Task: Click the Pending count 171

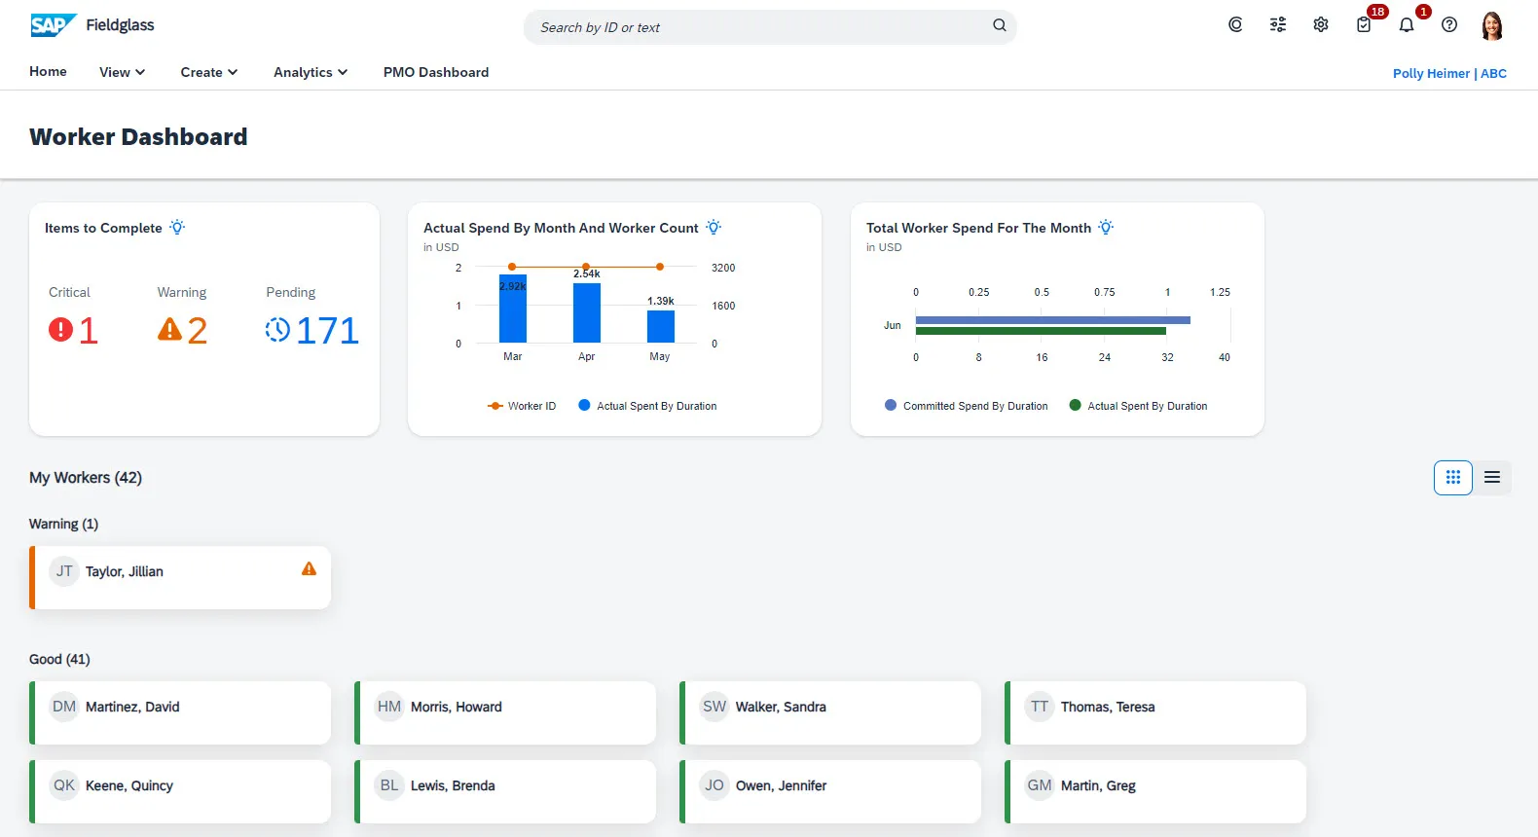Action: coord(328,331)
